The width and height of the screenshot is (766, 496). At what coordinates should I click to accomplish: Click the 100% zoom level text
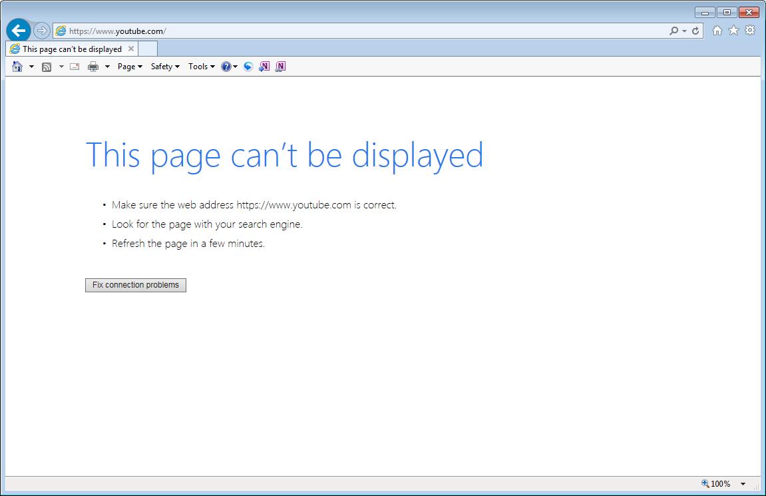coord(721,484)
